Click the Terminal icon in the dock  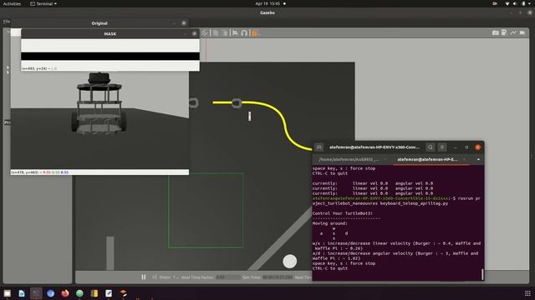(36, 293)
